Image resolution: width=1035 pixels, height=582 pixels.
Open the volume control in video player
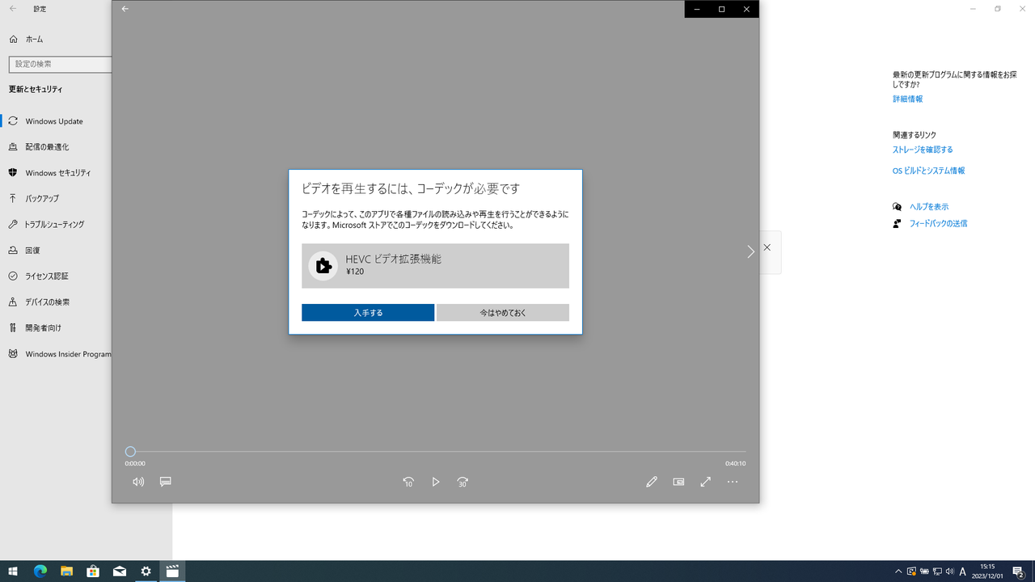(x=138, y=482)
